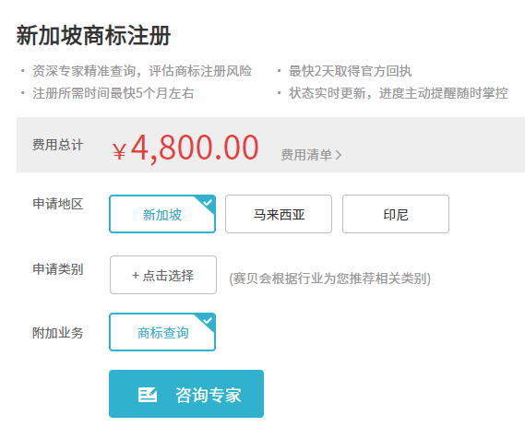Click the 费用总计 label

58,145
